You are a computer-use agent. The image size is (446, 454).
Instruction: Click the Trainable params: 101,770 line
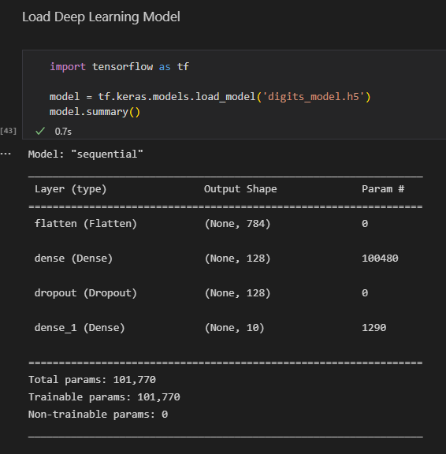tap(104, 397)
